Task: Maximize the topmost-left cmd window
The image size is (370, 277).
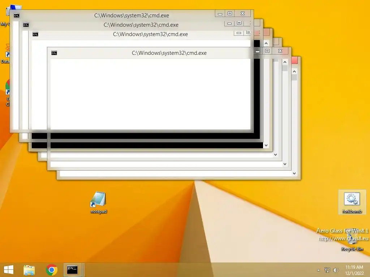Action: [229, 13]
